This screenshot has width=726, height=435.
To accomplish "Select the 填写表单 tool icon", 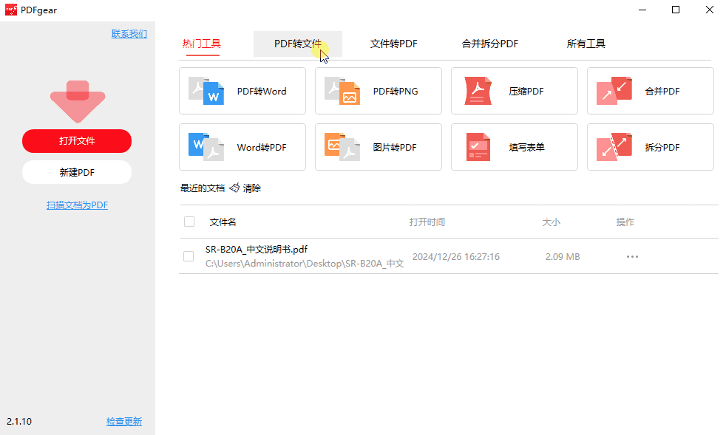I will [x=478, y=148].
